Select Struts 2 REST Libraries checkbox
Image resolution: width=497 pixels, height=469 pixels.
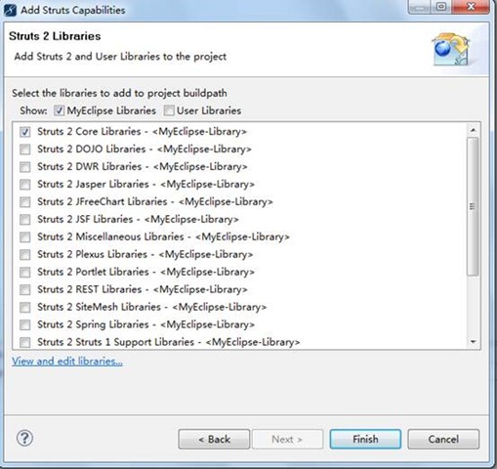click(25, 289)
